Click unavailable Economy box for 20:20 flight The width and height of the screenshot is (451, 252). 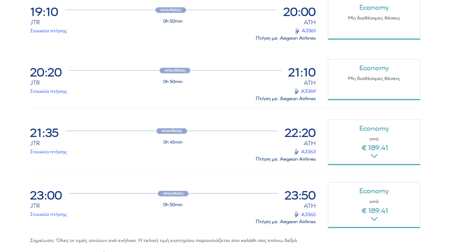click(x=374, y=79)
